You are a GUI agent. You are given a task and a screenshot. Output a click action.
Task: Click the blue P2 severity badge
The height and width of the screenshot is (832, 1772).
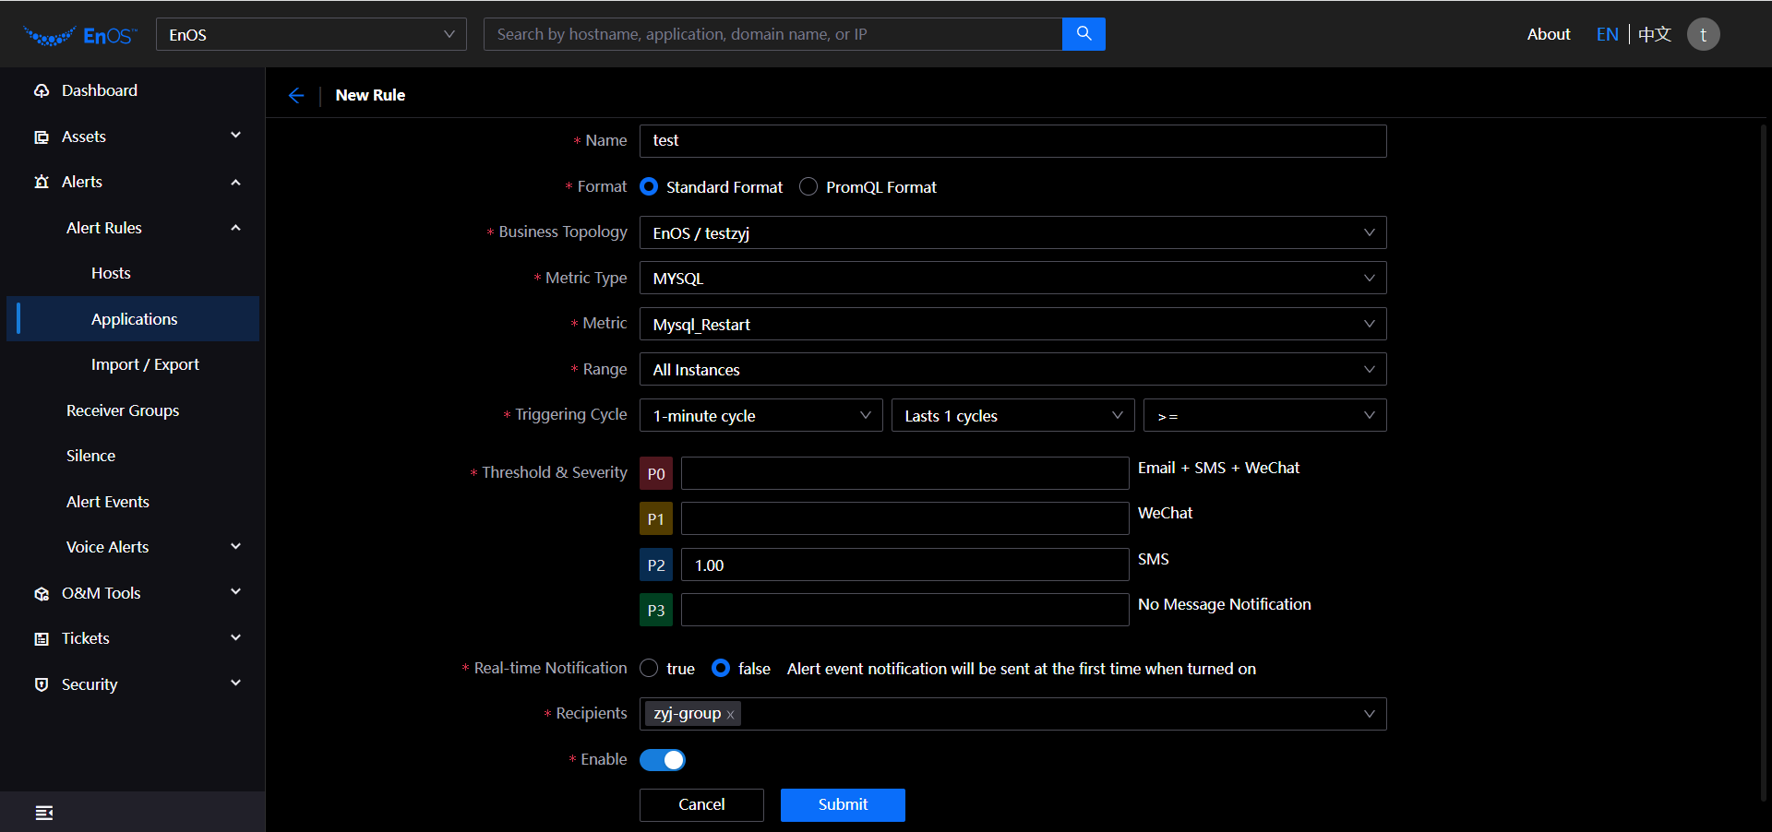pyautogui.click(x=656, y=565)
